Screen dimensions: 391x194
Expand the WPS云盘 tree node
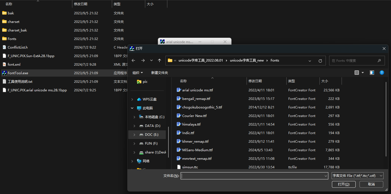pyautogui.click(x=132, y=99)
